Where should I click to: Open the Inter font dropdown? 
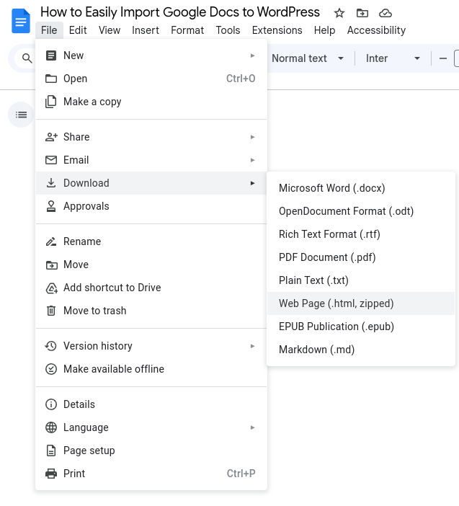pos(393,58)
